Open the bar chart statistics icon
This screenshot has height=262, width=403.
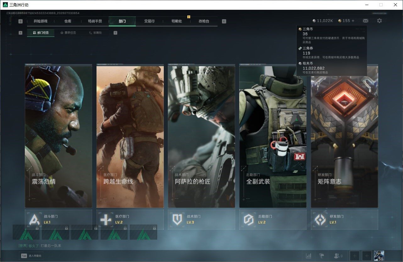[x=309, y=256]
